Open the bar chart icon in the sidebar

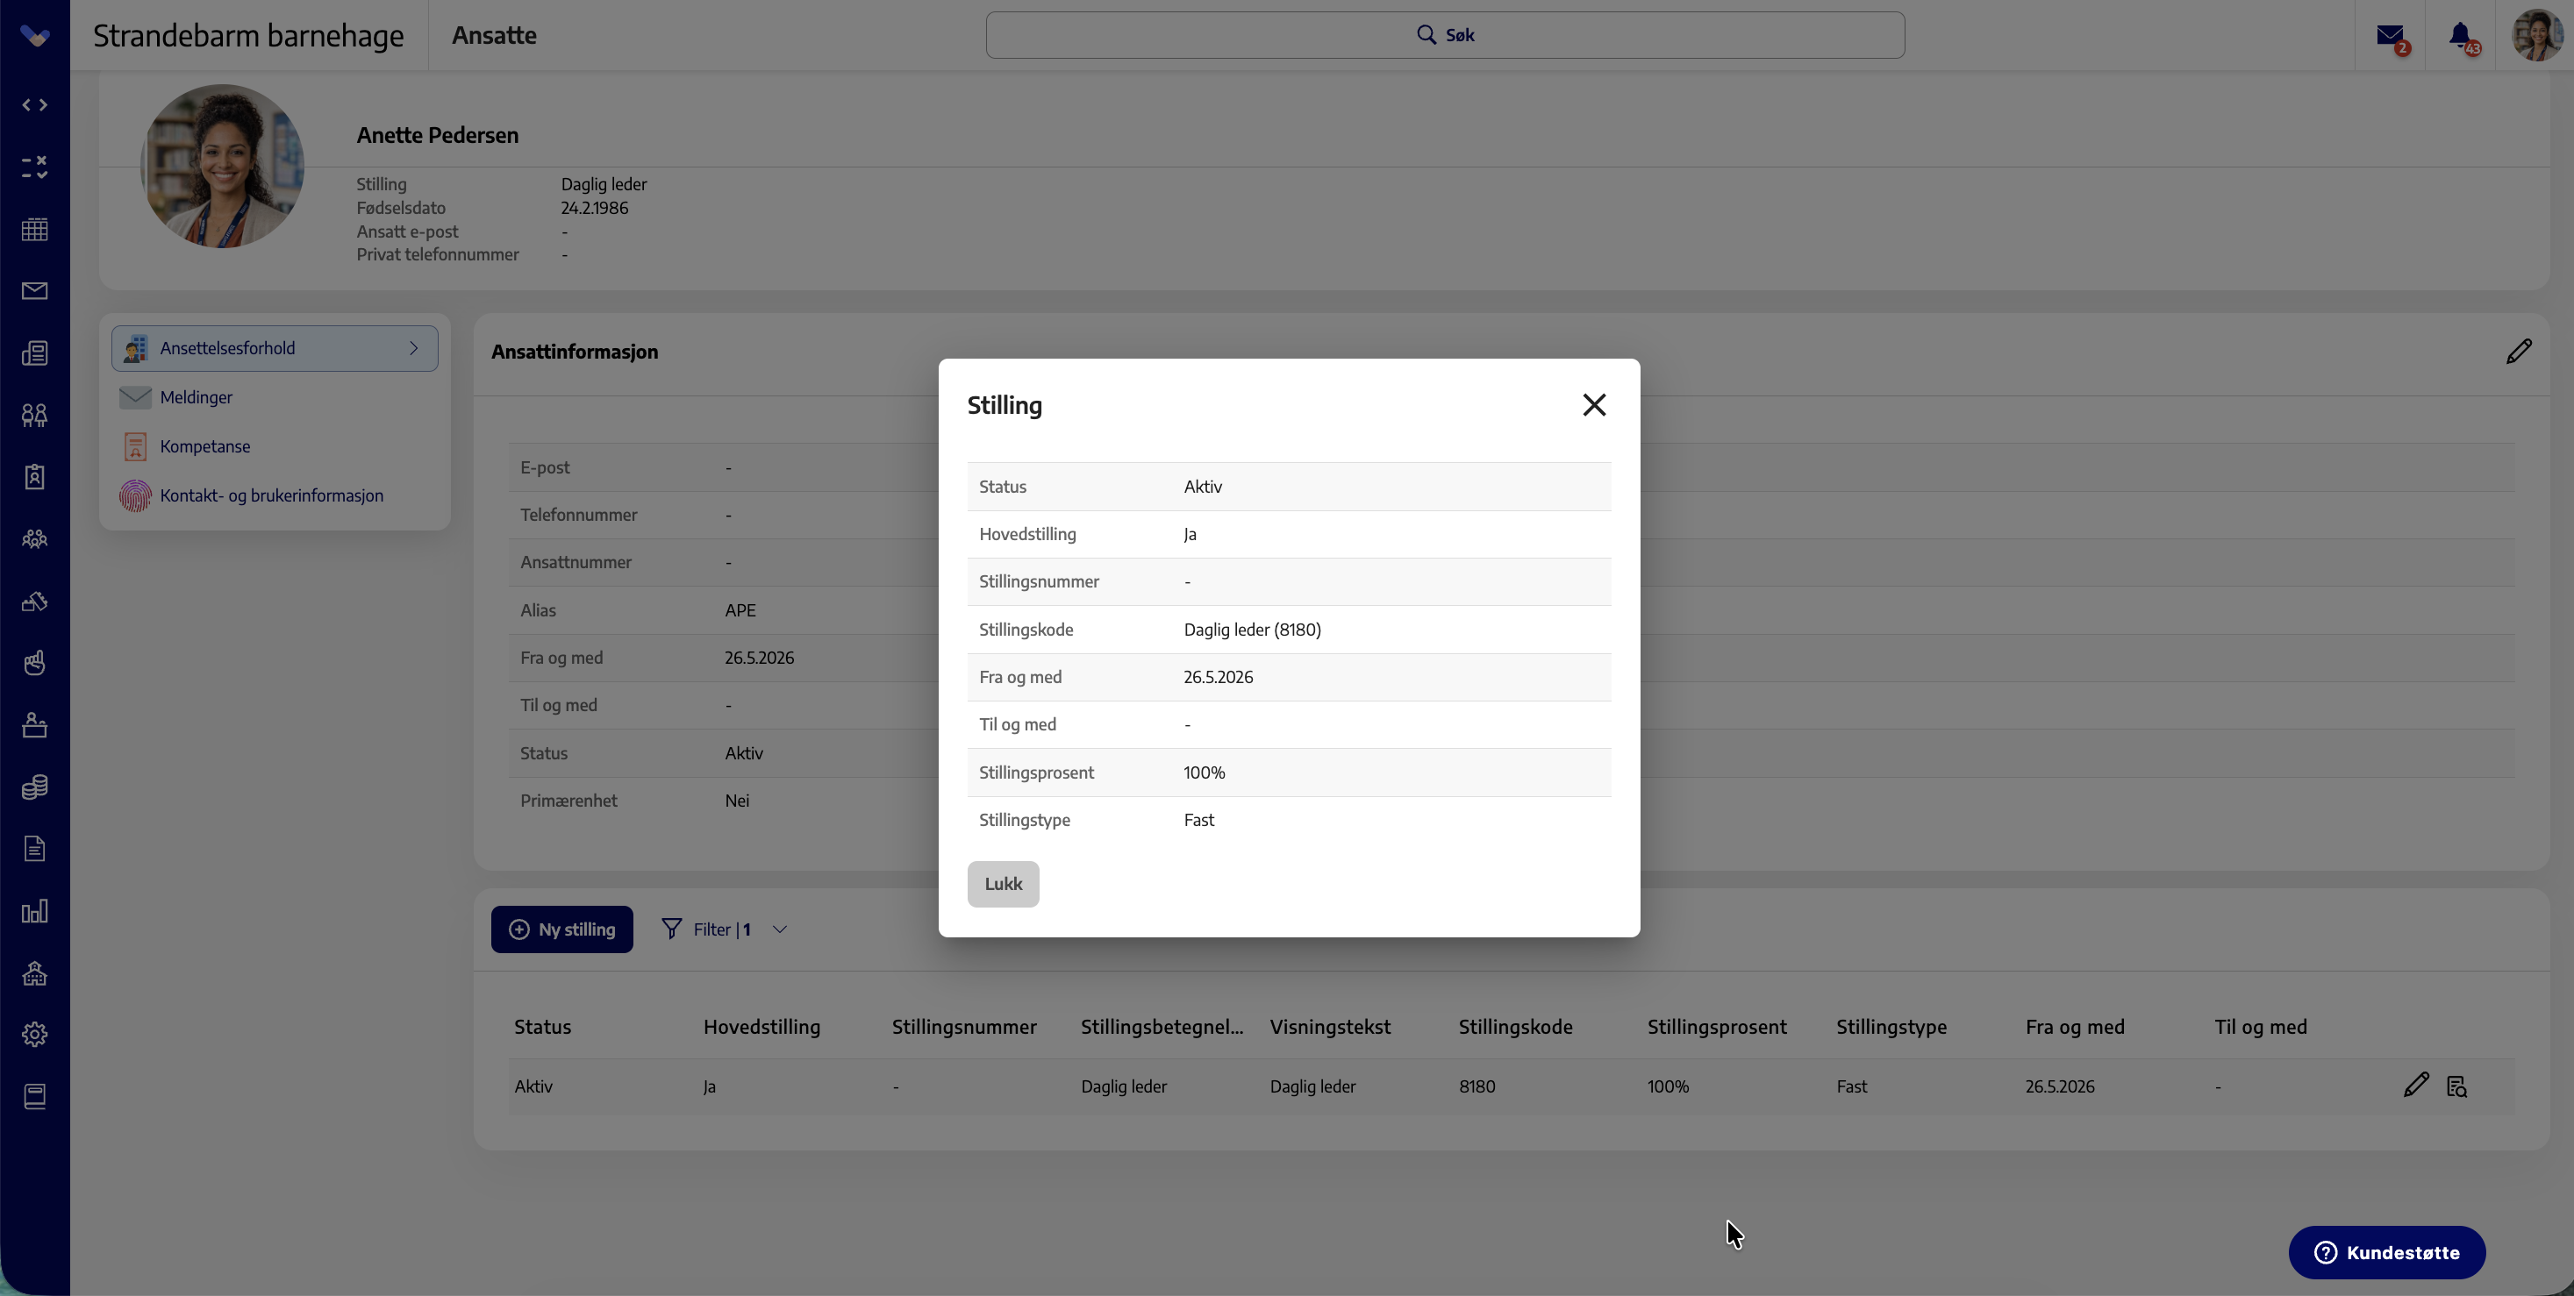35,910
